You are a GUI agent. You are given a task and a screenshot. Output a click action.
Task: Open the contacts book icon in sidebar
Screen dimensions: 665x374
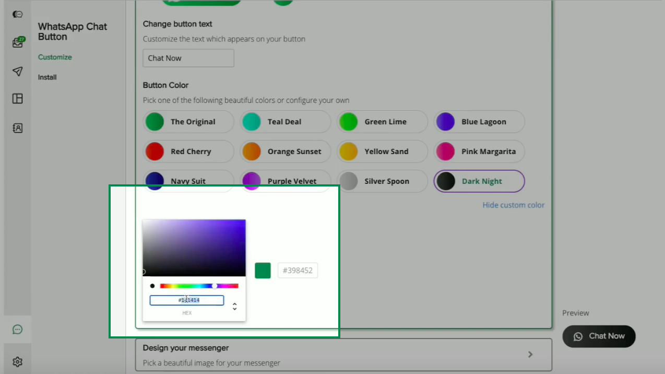[18, 128]
